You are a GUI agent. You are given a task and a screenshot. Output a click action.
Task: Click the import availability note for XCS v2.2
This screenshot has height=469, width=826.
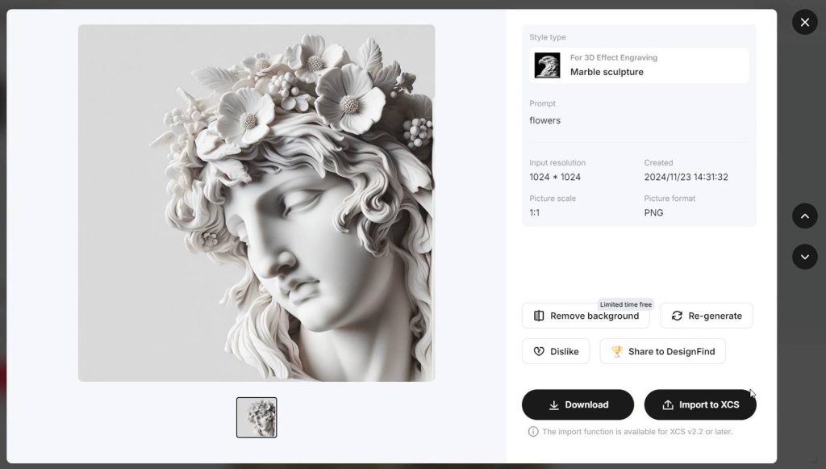pos(637,432)
